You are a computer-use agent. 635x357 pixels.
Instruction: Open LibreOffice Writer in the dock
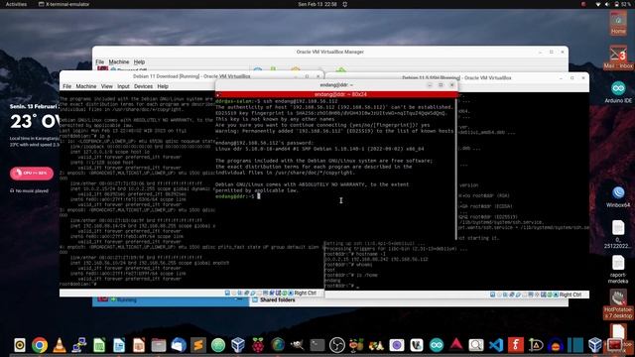coord(119,345)
